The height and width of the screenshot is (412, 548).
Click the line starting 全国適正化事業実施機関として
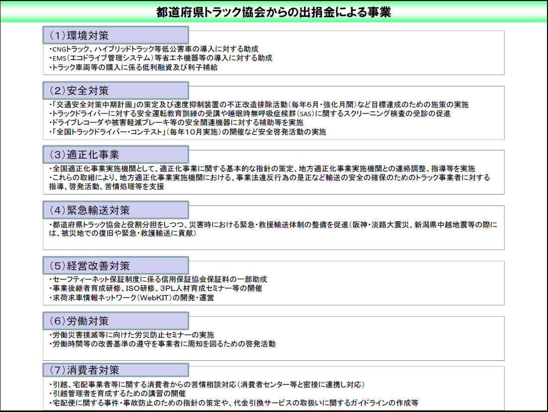click(x=262, y=169)
